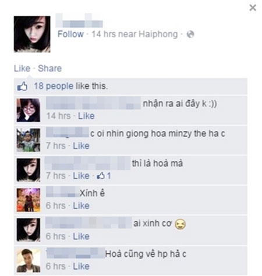This screenshot has width=262, height=276.
Task: Open the '18 people' likes list
Action: (54, 86)
